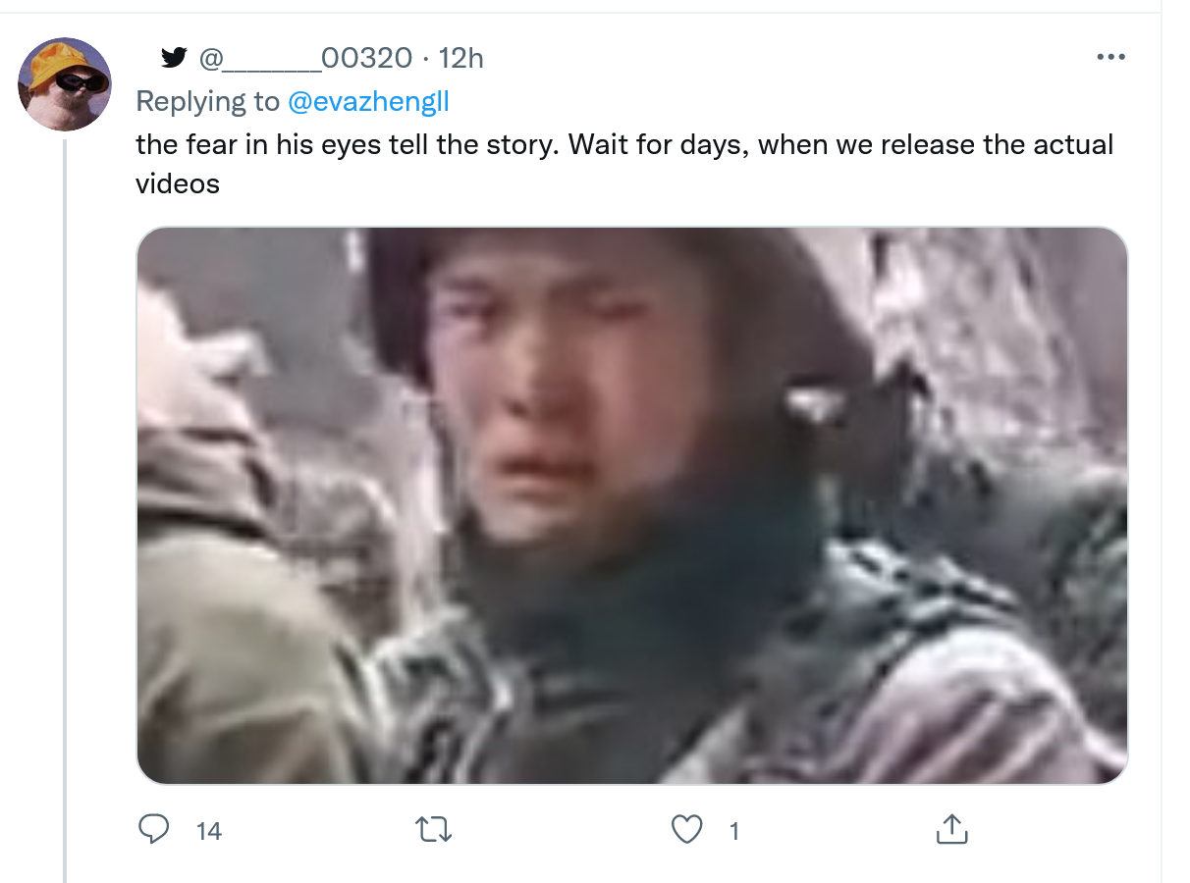
Task: Expand the attached soldier photo
Action: point(632,506)
